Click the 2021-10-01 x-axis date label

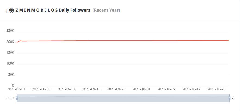click(141, 89)
